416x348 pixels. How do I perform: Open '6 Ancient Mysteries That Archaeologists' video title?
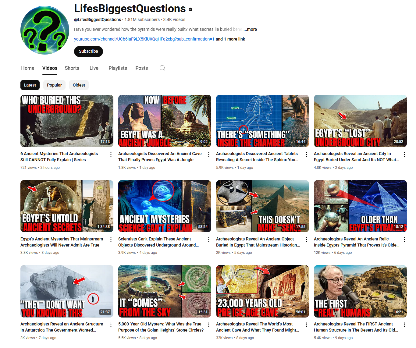pyautogui.click(x=59, y=157)
